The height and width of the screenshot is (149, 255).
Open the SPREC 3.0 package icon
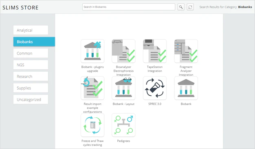[x=155, y=88]
